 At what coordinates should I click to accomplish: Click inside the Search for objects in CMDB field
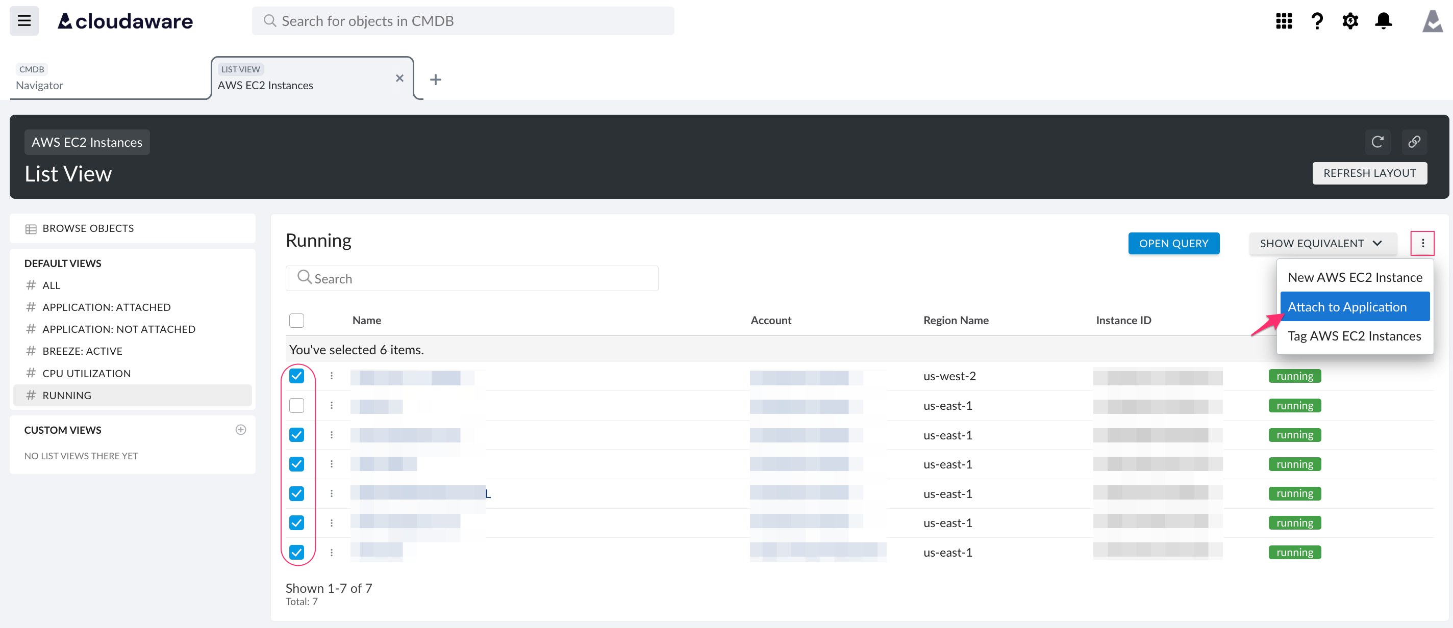(x=463, y=21)
